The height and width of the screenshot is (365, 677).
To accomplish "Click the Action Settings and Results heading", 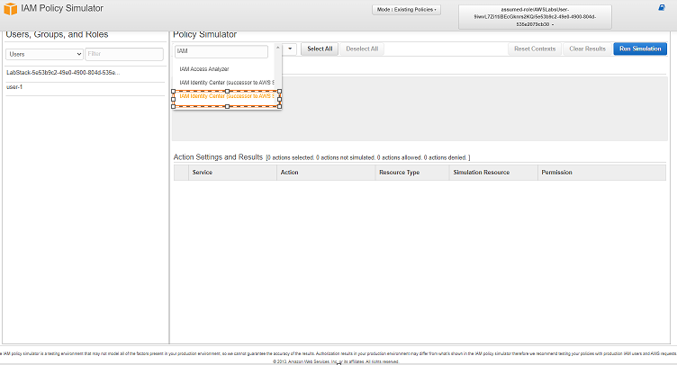I will tap(218, 157).
